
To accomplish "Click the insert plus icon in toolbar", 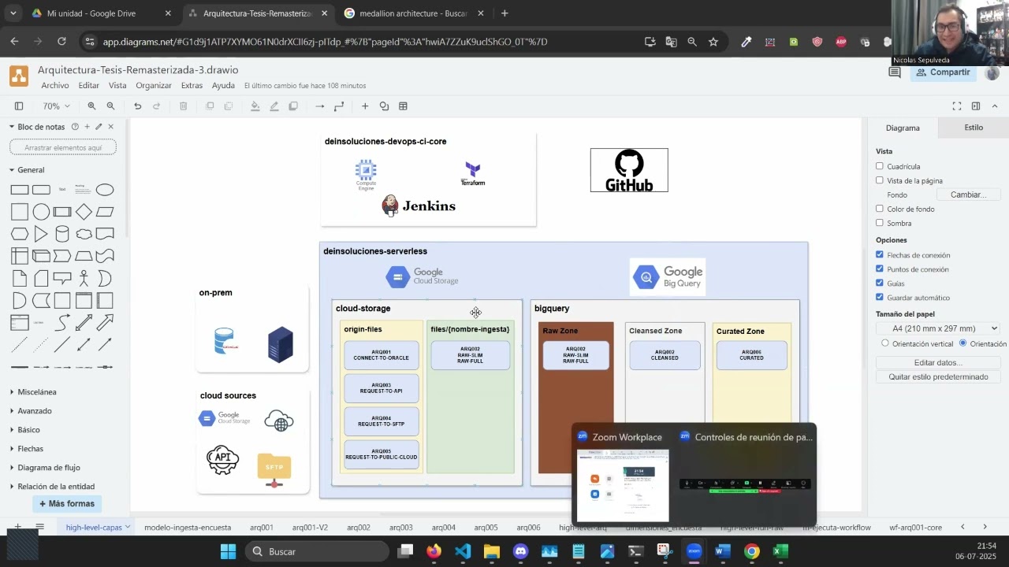I will (x=365, y=106).
